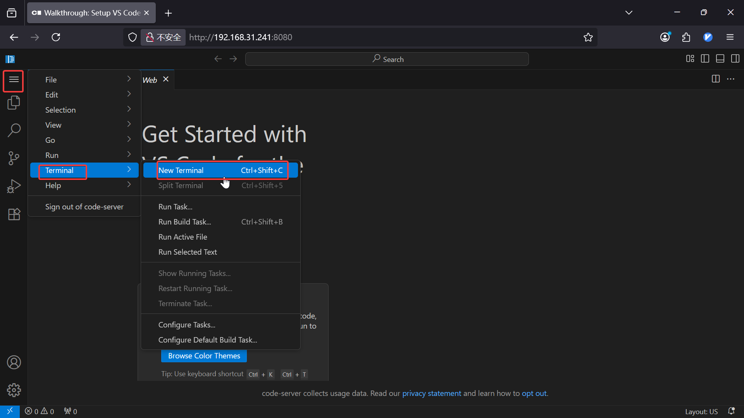Open the Search view in activity bar

[x=14, y=130]
